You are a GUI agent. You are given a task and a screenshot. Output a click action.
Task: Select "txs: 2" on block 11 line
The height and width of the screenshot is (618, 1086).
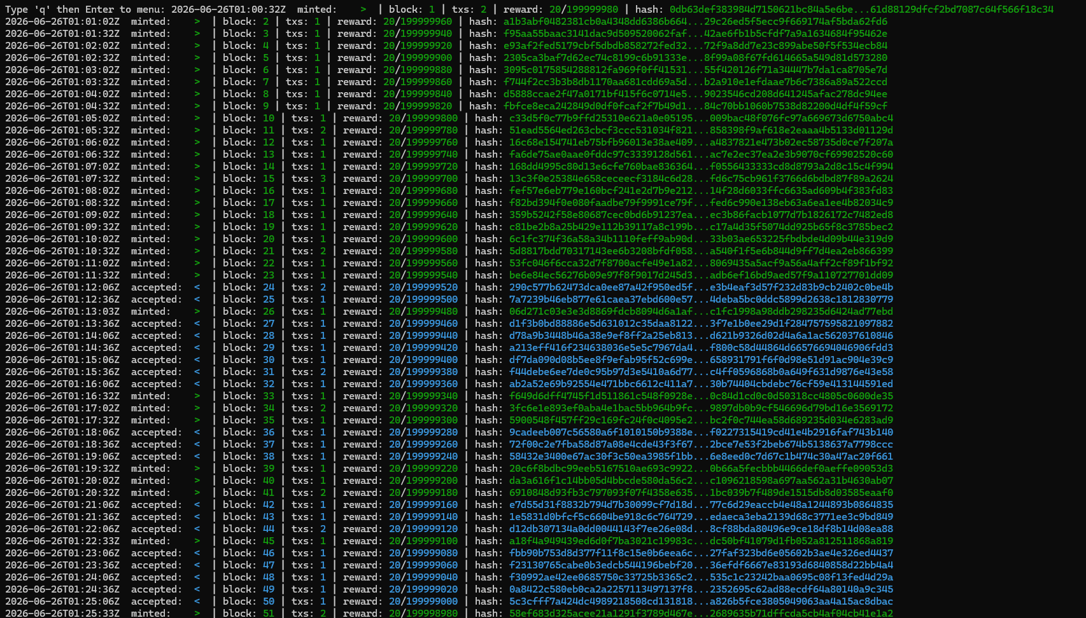point(309,130)
